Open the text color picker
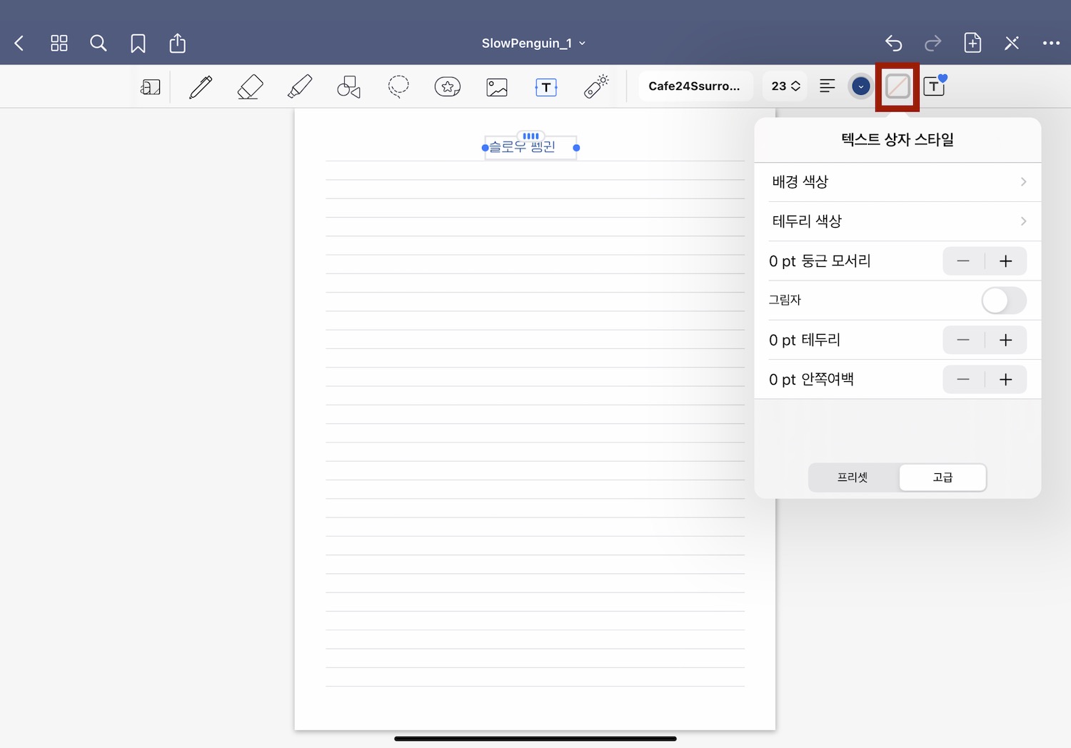1071x748 pixels. coord(860,86)
